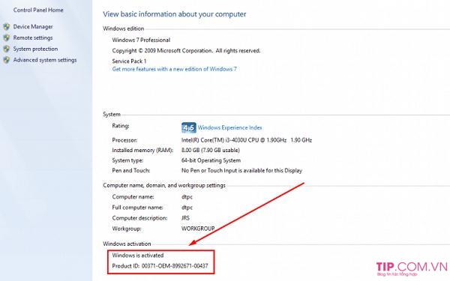Click the 'dtpc' value next to Computer name

coord(187,197)
